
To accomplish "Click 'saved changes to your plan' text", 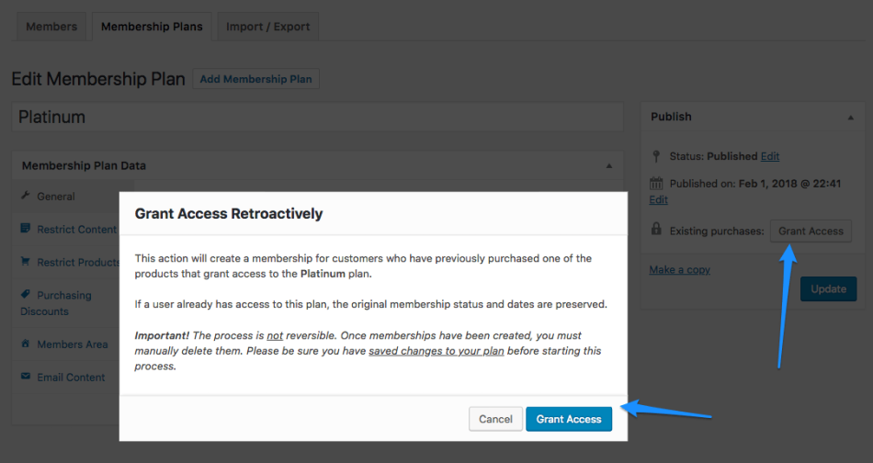I will (x=436, y=351).
